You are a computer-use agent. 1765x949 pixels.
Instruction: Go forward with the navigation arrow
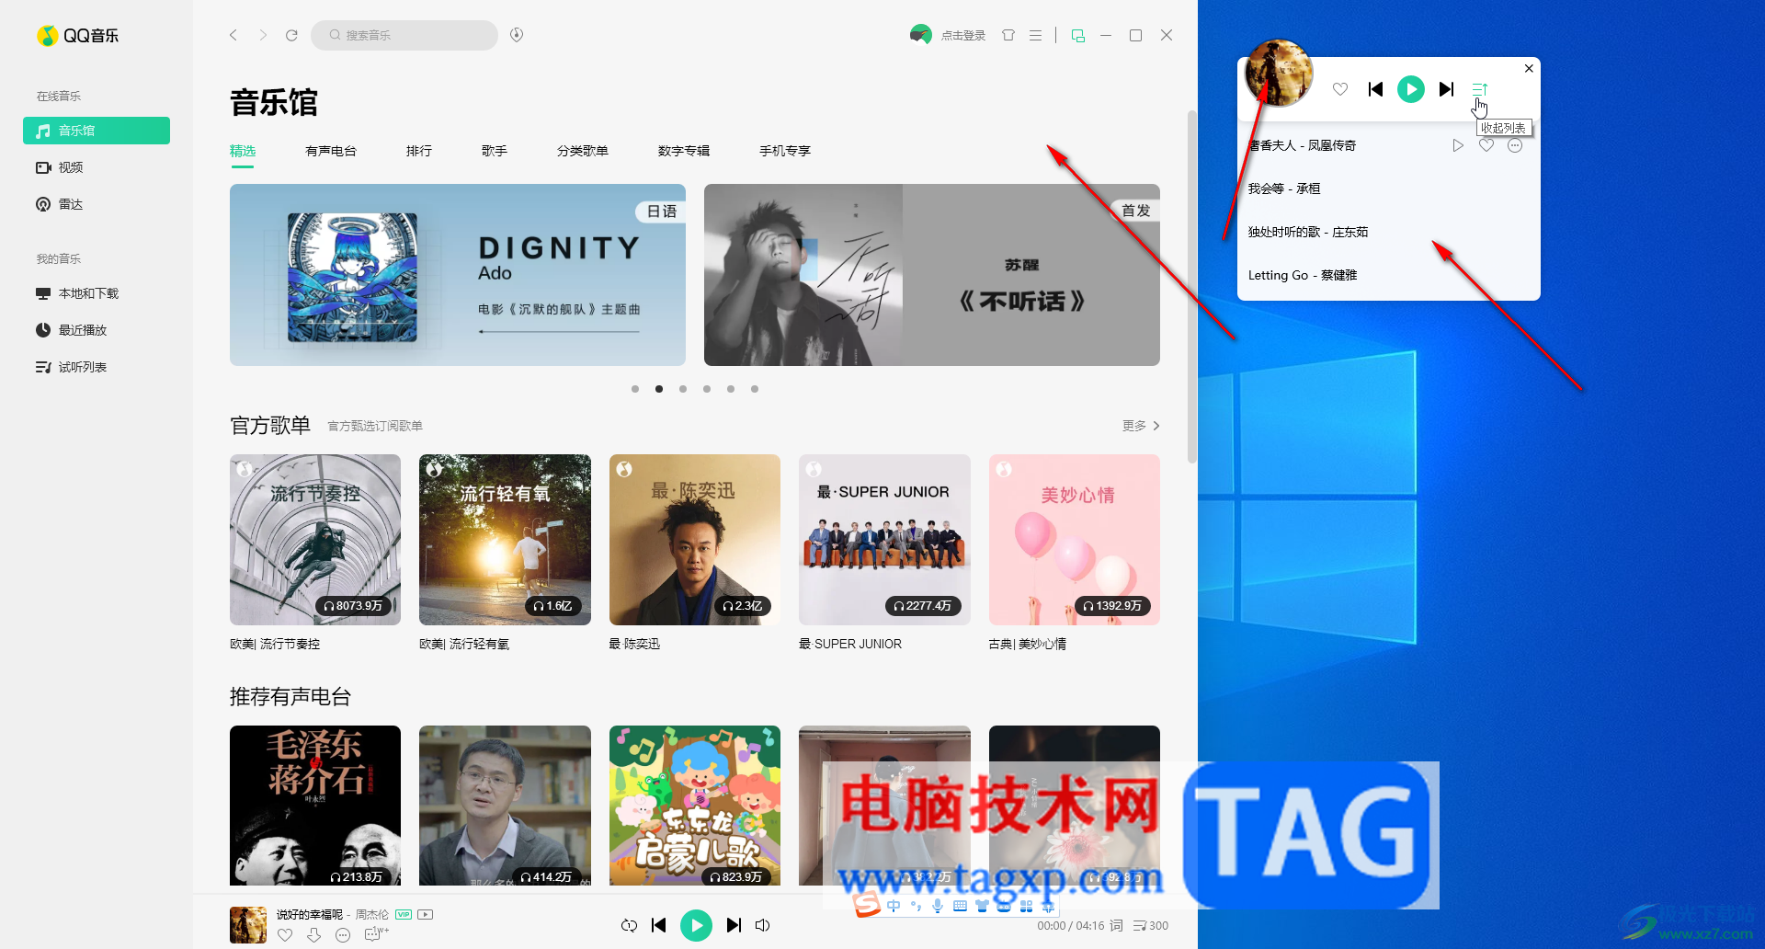click(x=263, y=35)
